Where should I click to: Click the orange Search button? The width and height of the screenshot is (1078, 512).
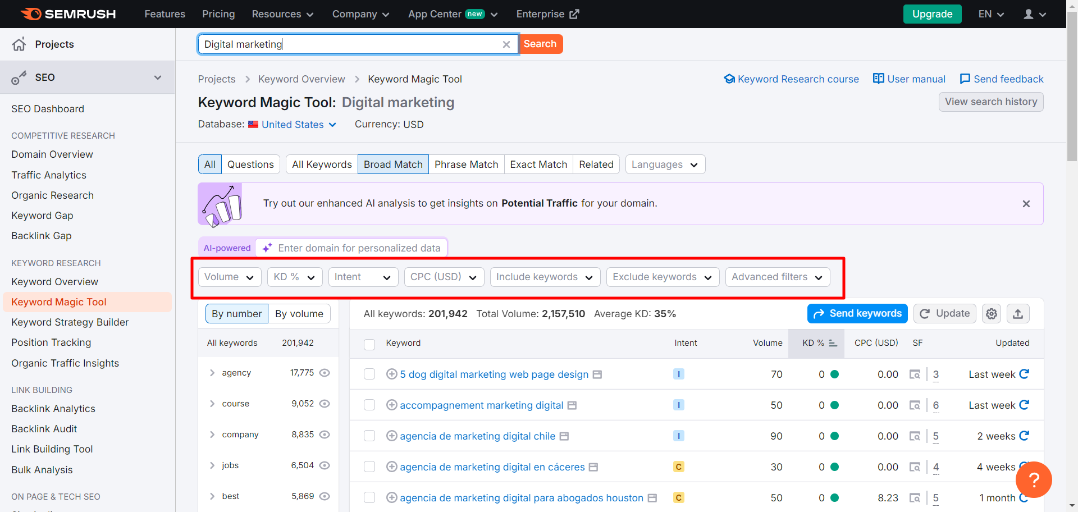click(x=540, y=44)
